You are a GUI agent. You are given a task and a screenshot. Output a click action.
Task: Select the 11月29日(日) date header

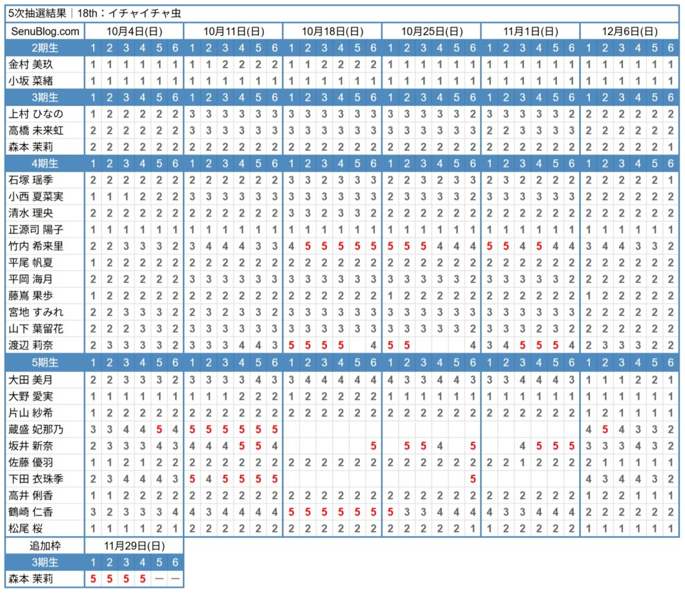point(134,546)
